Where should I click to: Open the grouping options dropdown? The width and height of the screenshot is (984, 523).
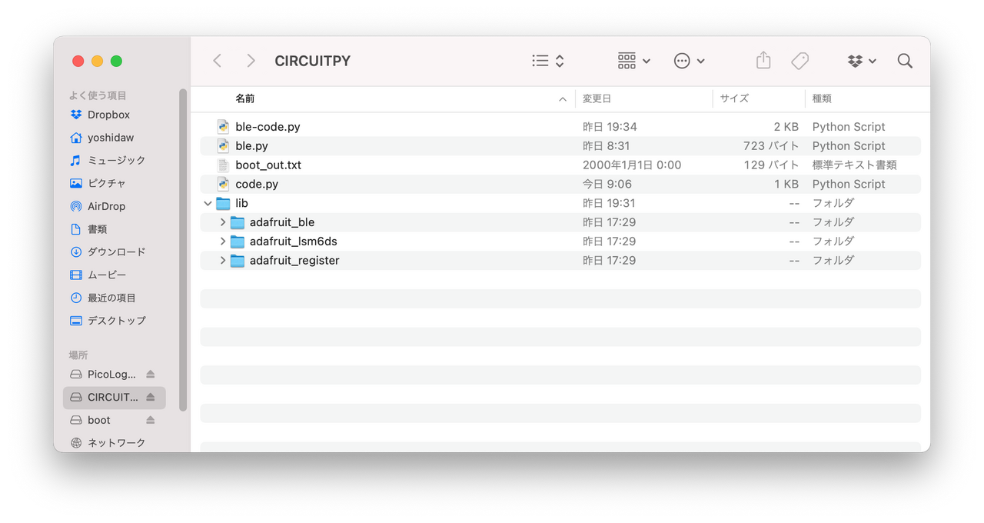tap(633, 60)
